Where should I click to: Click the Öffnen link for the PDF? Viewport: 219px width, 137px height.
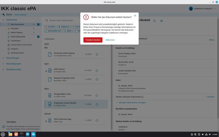coord(212,40)
